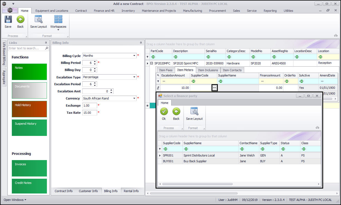Click the green Ok checkmark in dialog

[x=164, y=112]
